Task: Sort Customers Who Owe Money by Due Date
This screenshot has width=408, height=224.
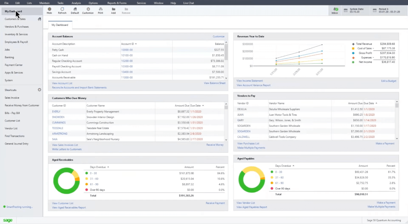Action: click(197, 106)
